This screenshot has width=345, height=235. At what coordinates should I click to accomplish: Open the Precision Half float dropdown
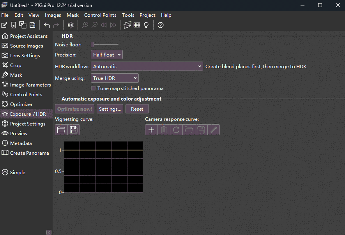[107, 55]
